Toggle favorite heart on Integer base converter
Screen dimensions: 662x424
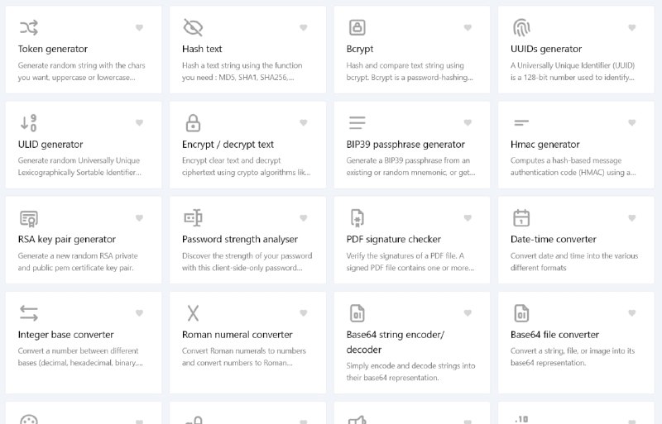pos(139,312)
